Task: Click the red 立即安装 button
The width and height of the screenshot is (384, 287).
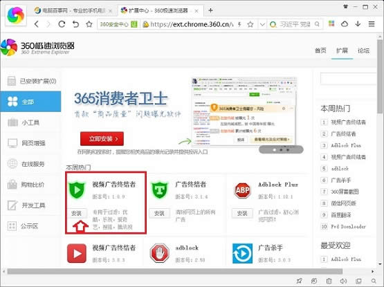Action: point(102,138)
